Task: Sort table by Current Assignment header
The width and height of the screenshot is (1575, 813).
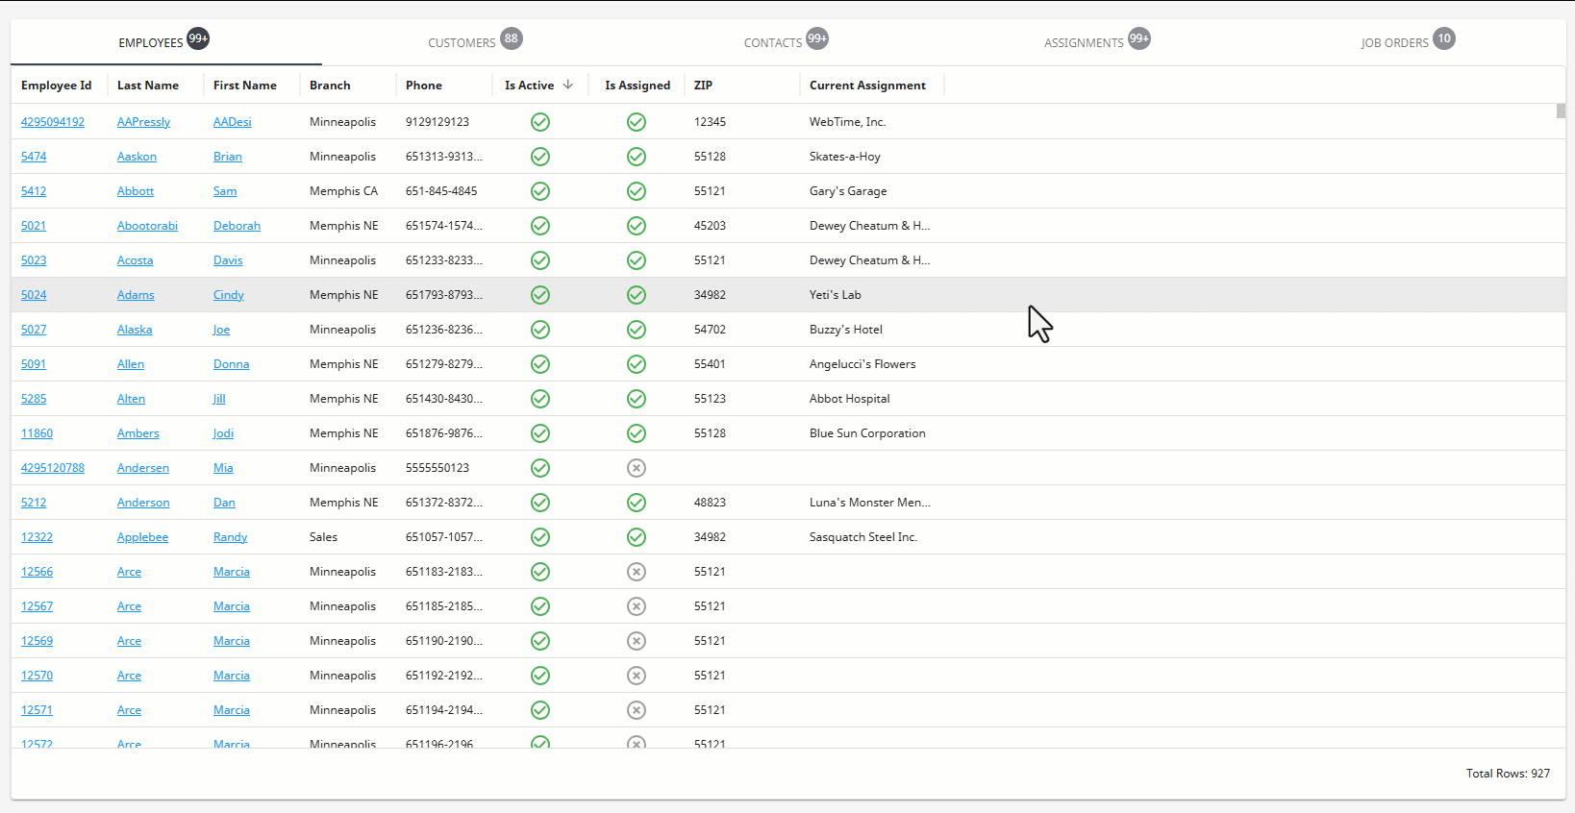Action: (x=867, y=86)
